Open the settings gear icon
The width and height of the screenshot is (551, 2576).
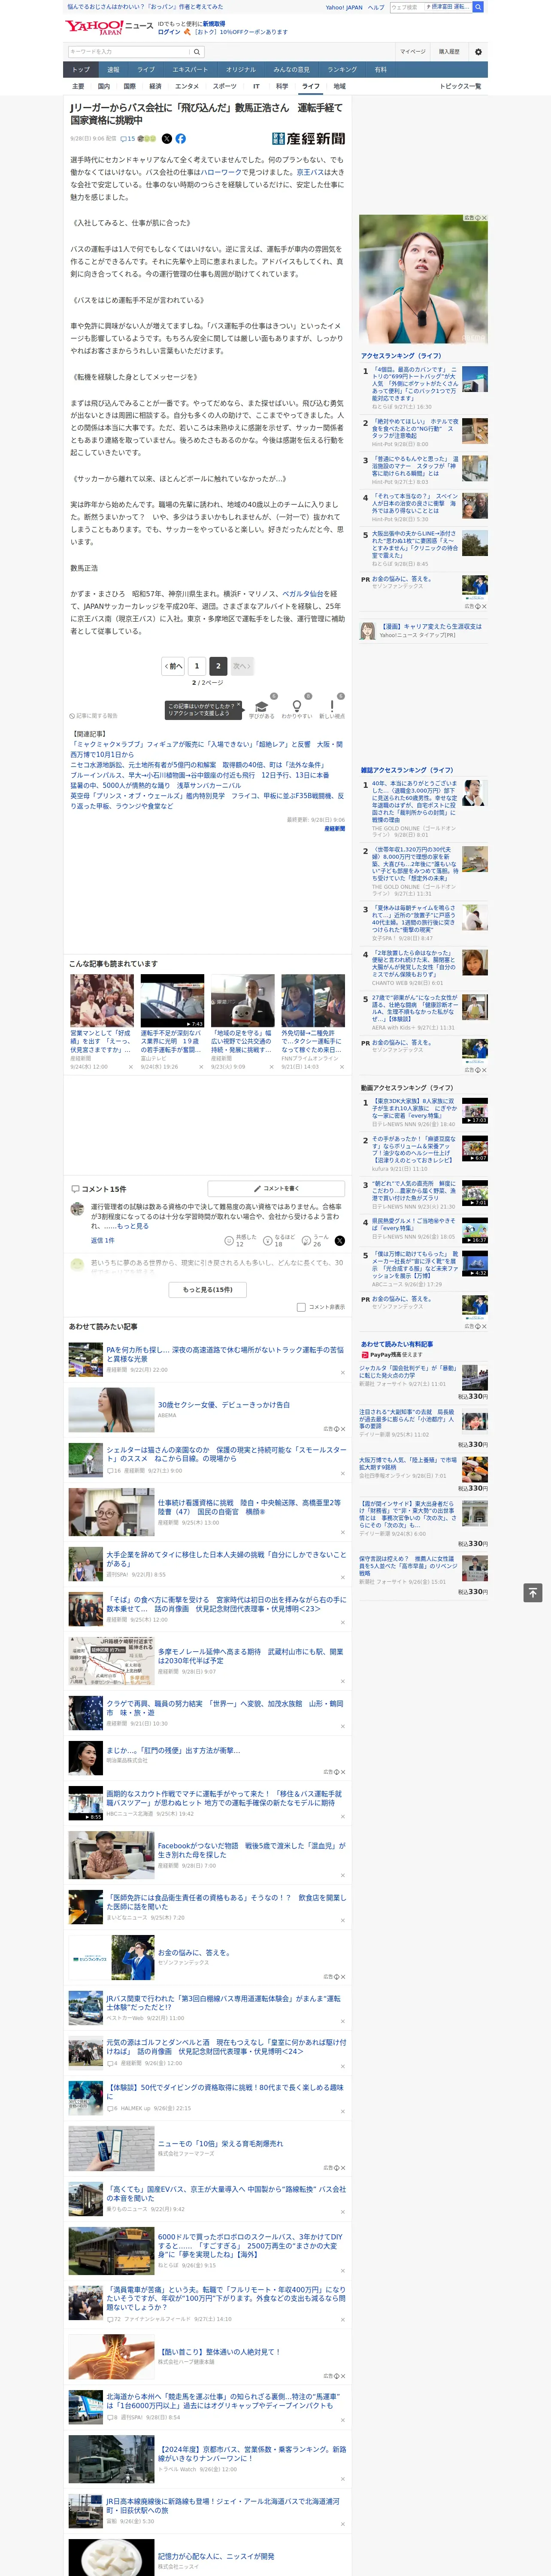[478, 52]
